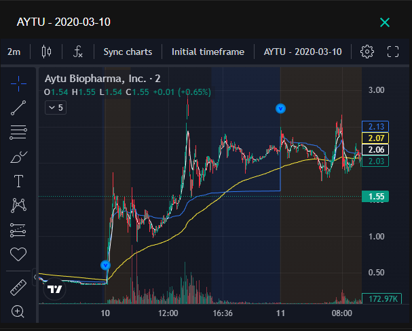Click the green 2.03 price label
Image resolution: width=412 pixels, height=331 pixels.
point(375,161)
